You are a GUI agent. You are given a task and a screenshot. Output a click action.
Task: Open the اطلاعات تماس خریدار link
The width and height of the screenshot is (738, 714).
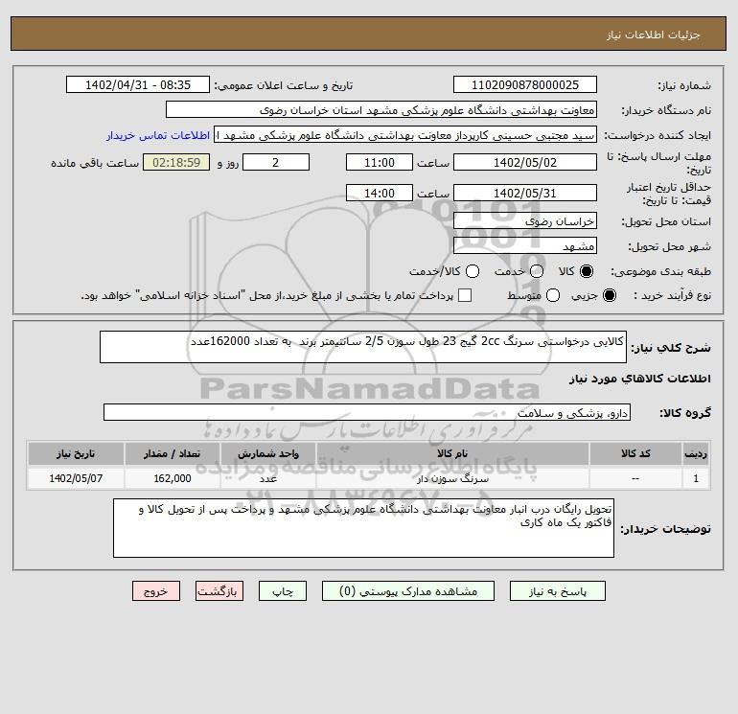tap(158, 135)
